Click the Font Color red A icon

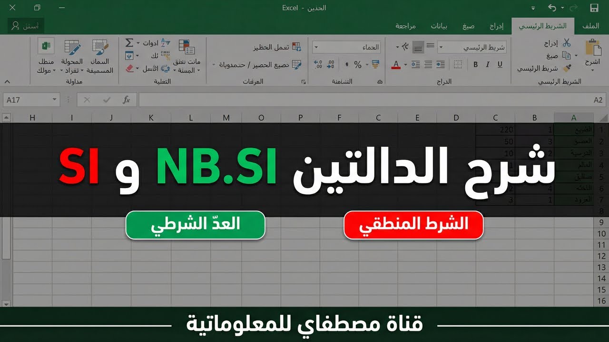(396, 65)
